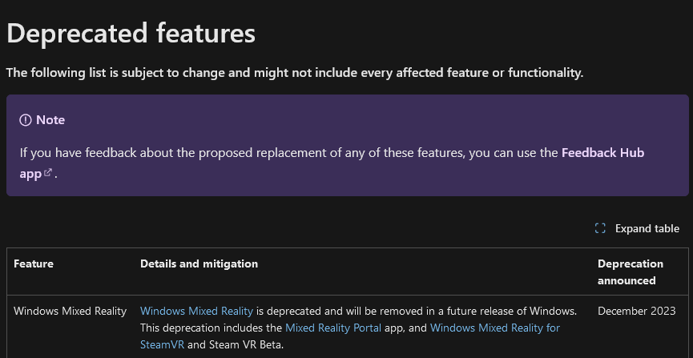Viewport: 693px width, 358px height.
Task: Click the Windows Mixed Reality feature cell
Action: (x=71, y=312)
